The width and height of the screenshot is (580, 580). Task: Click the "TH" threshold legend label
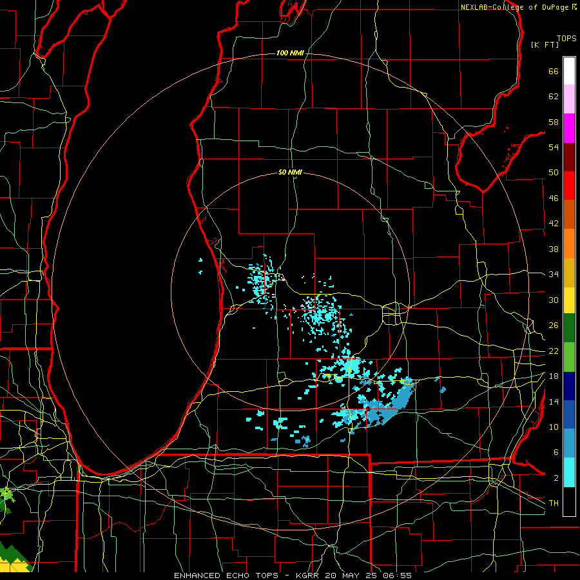click(554, 503)
